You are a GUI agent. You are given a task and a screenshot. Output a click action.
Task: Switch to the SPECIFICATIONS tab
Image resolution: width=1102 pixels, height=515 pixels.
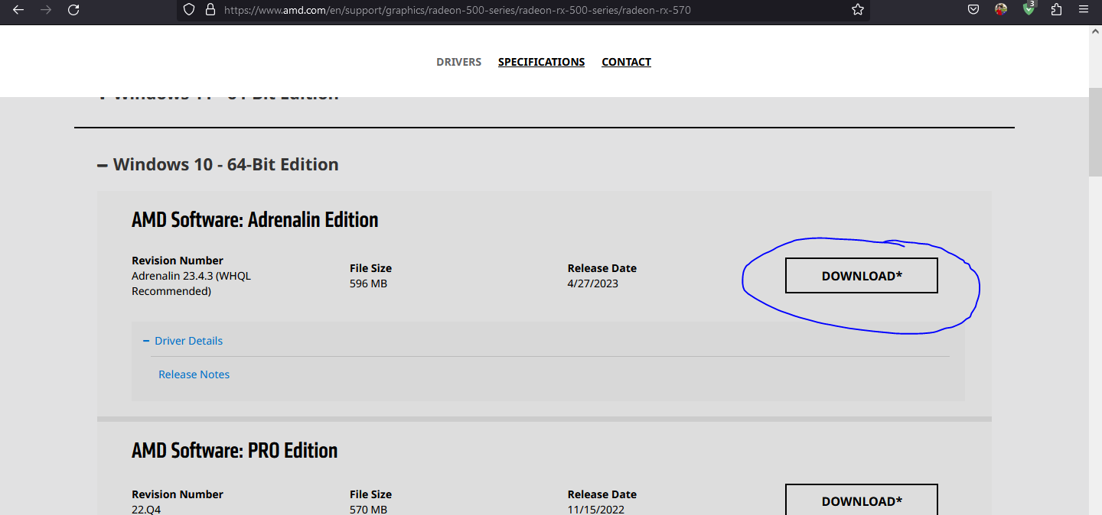[541, 62]
